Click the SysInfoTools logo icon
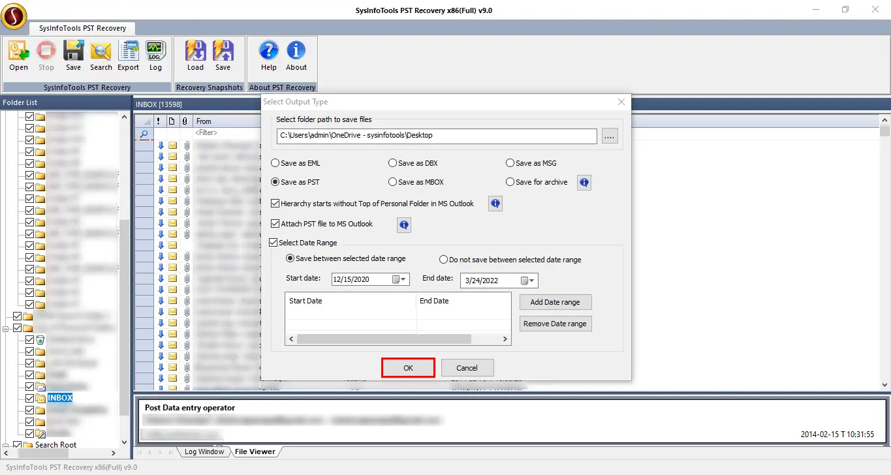Viewport: 891px width, 475px height. click(14, 16)
